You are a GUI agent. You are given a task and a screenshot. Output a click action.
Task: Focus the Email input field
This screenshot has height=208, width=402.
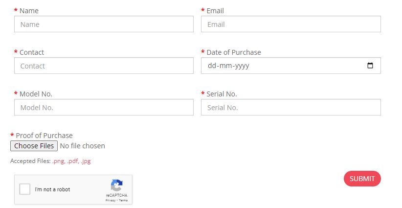click(x=290, y=24)
